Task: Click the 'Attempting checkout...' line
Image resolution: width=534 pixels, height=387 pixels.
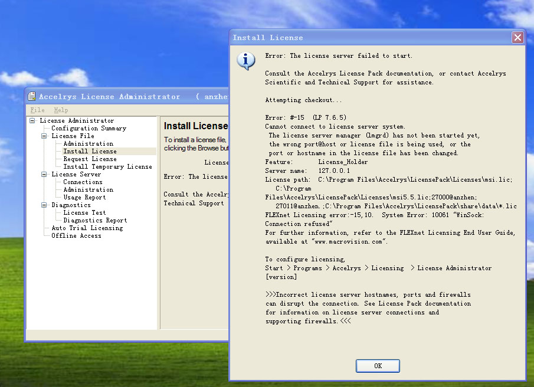Action: (303, 100)
